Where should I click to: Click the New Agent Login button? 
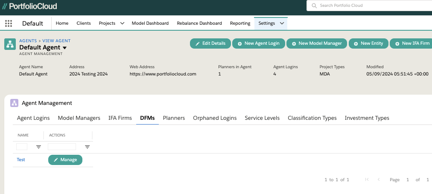click(x=258, y=43)
